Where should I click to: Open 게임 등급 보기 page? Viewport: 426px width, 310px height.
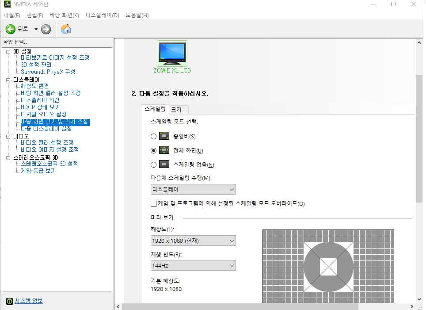tap(38, 171)
